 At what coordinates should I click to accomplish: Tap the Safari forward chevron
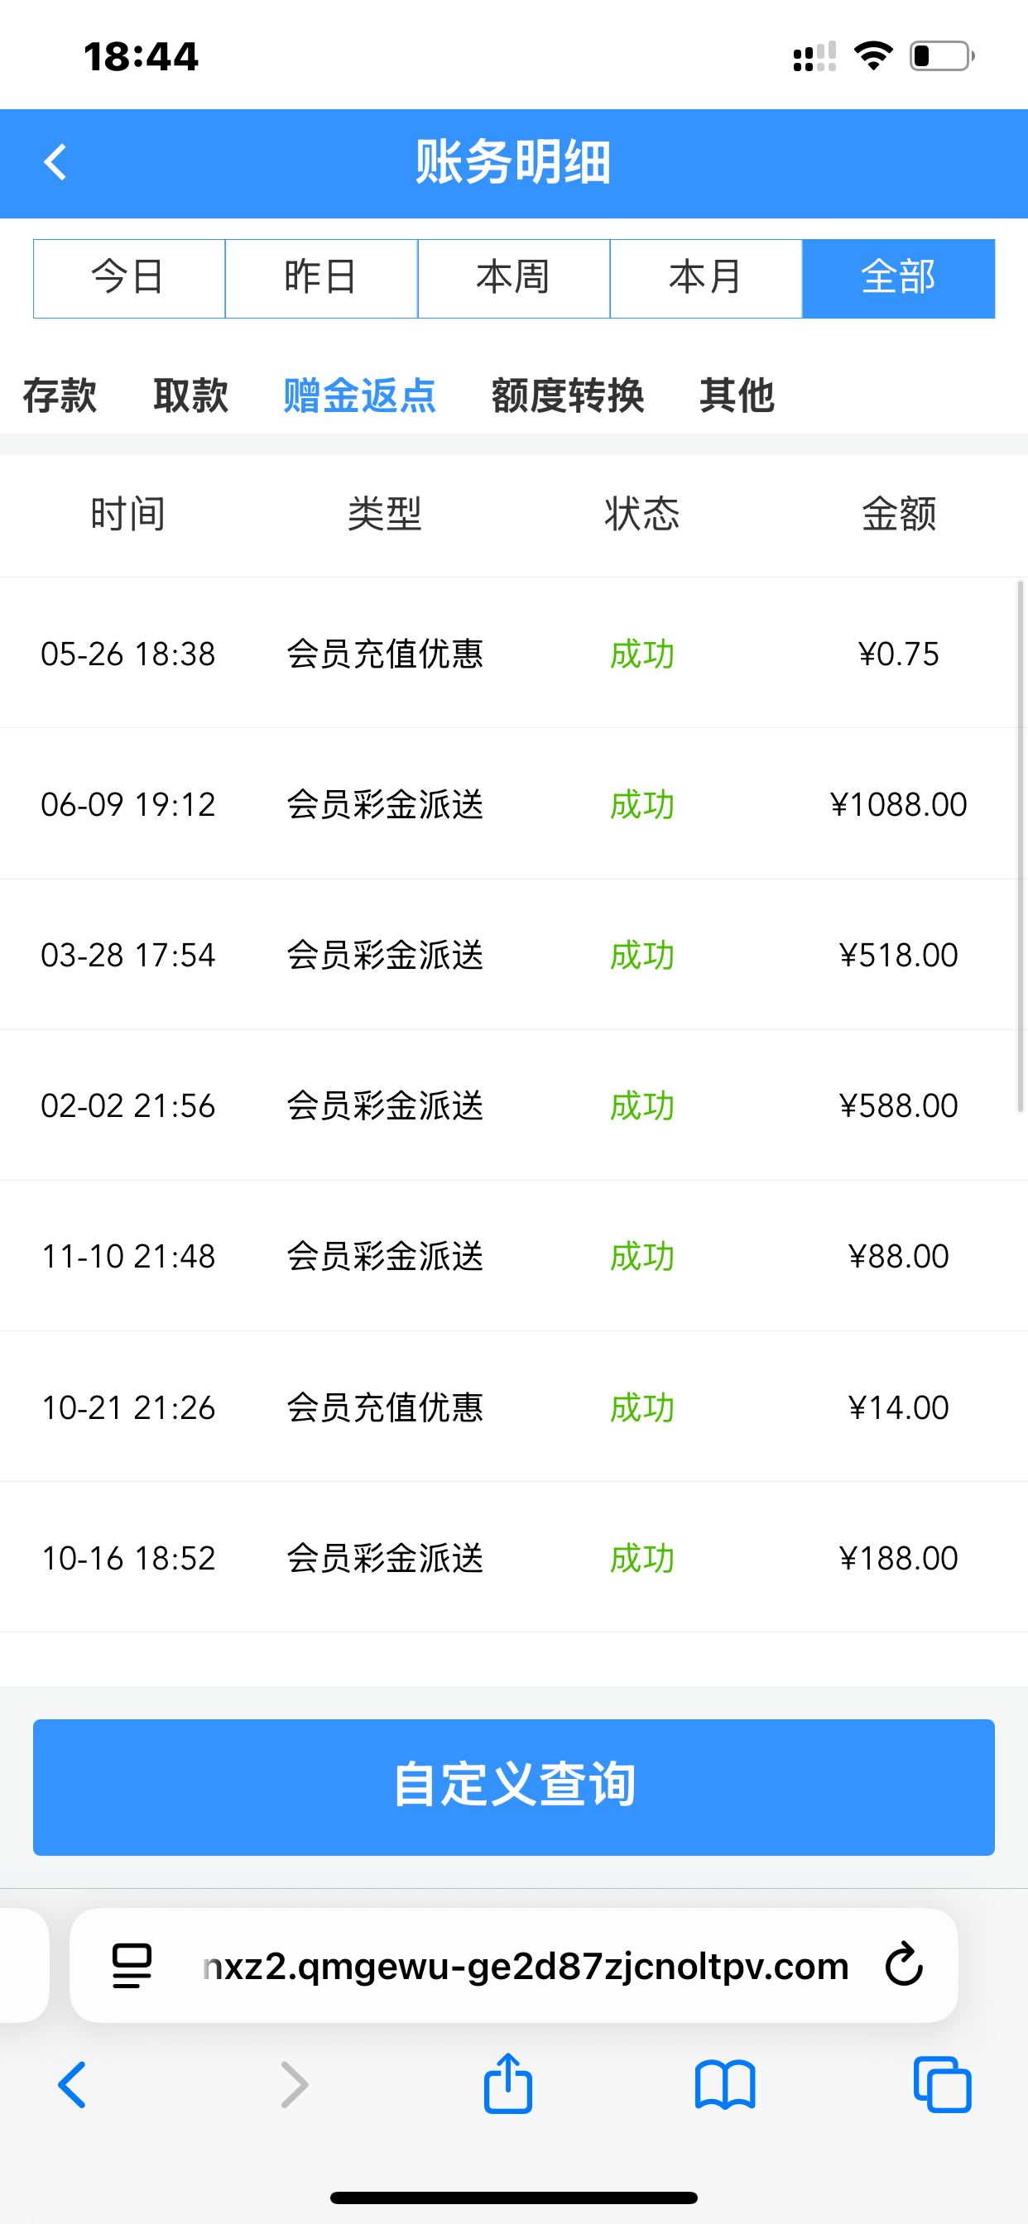(294, 2085)
